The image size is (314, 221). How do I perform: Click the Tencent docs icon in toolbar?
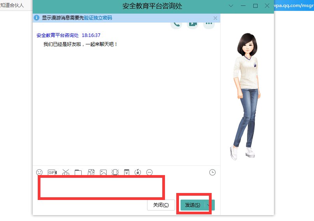click(x=91, y=172)
